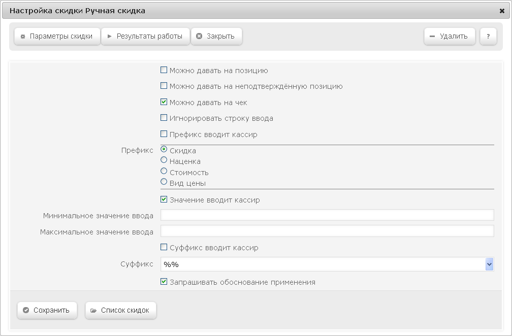Click the circled X icon on Закрыть
The width and height of the screenshot is (512, 336).
199,36
